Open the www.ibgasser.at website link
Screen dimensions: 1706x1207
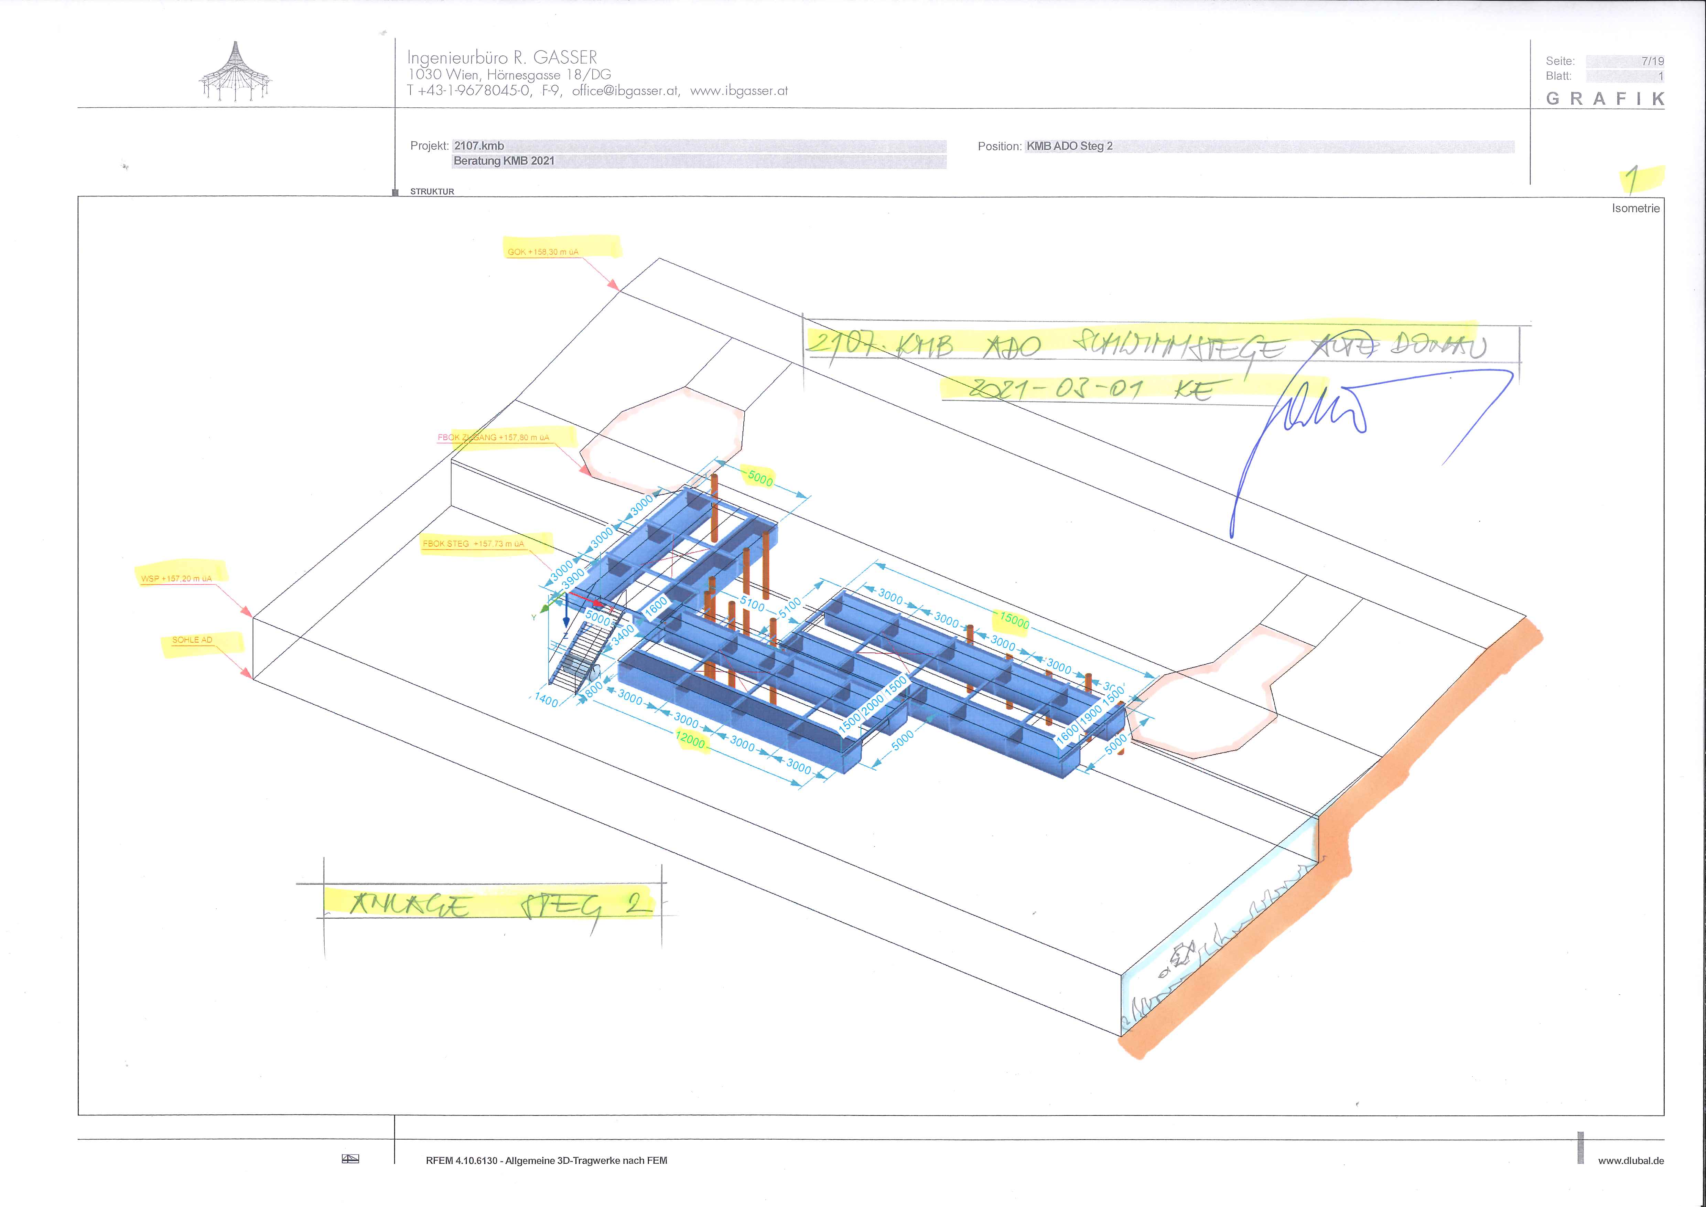[738, 91]
